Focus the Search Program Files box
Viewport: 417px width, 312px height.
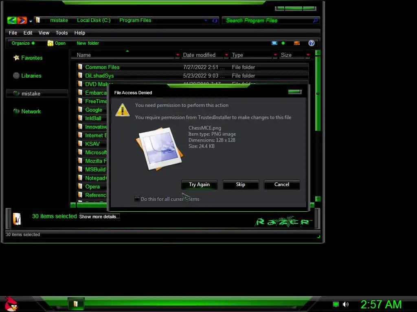click(x=271, y=20)
